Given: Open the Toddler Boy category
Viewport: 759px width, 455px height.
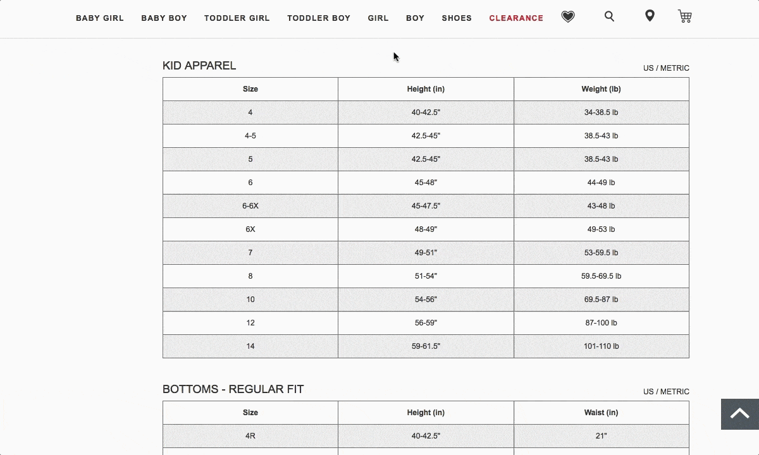Looking at the screenshot, I should click(x=319, y=18).
